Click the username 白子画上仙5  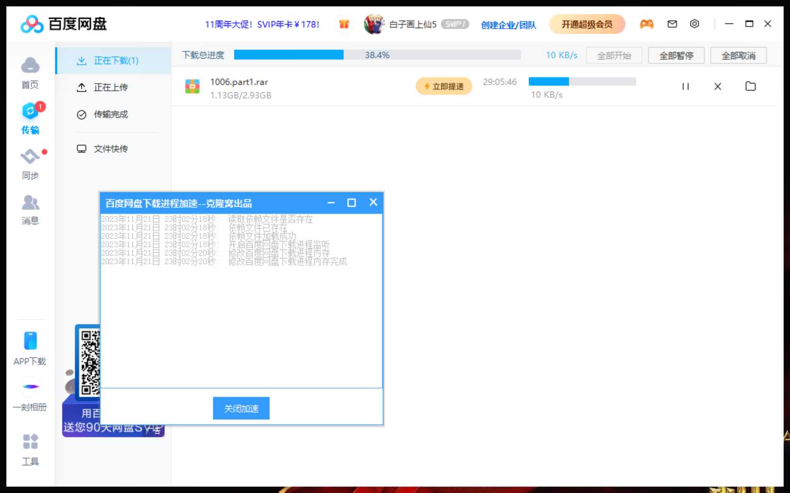(x=413, y=24)
